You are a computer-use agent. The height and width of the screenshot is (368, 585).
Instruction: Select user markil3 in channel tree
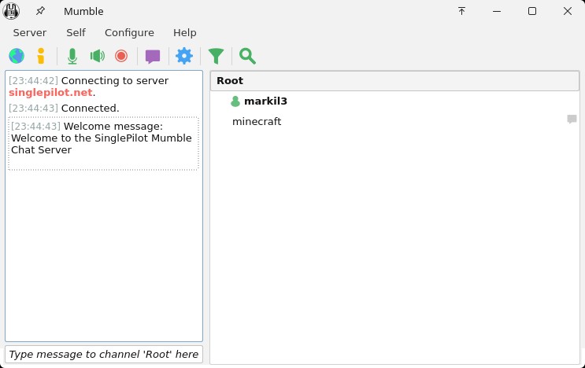[265, 101]
